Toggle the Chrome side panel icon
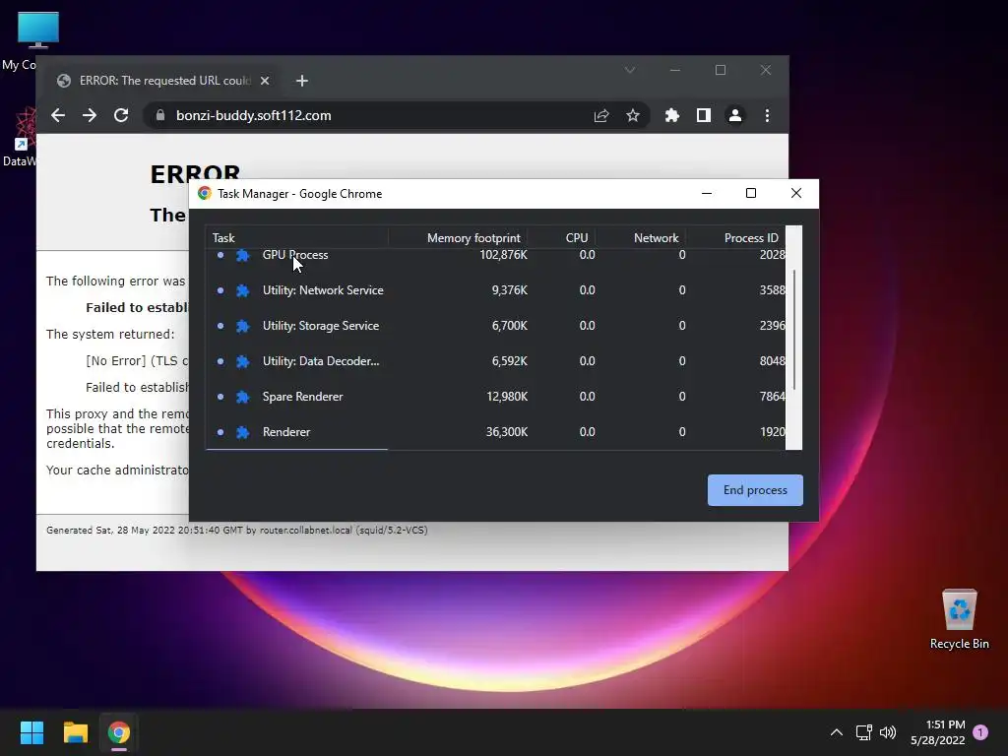 tap(703, 116)
